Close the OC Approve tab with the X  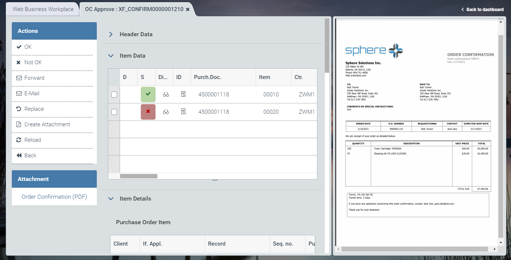188,10
